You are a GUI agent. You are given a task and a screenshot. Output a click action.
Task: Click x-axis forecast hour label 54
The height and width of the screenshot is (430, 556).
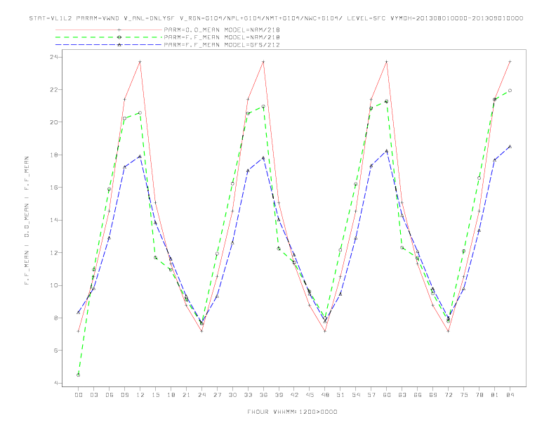pos(356,395)
